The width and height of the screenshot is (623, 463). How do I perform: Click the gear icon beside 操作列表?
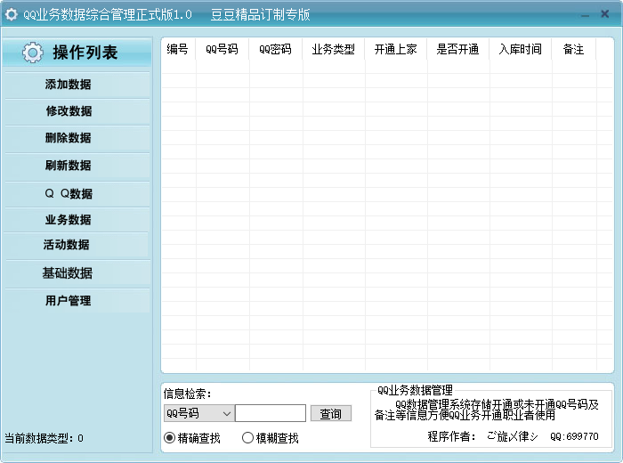click(32, 52)
